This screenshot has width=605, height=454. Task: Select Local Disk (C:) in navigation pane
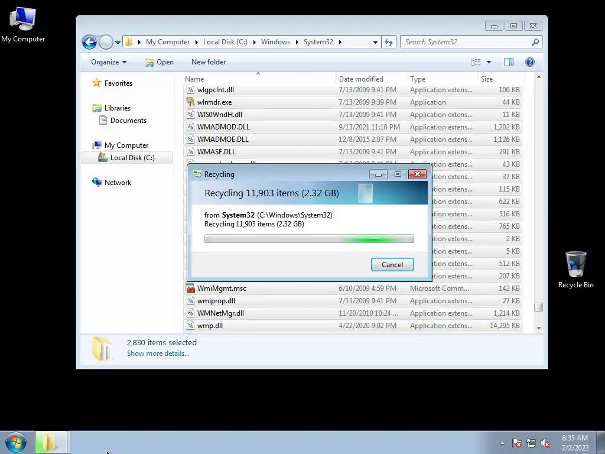pyautogui.click(x=126, y=157)
